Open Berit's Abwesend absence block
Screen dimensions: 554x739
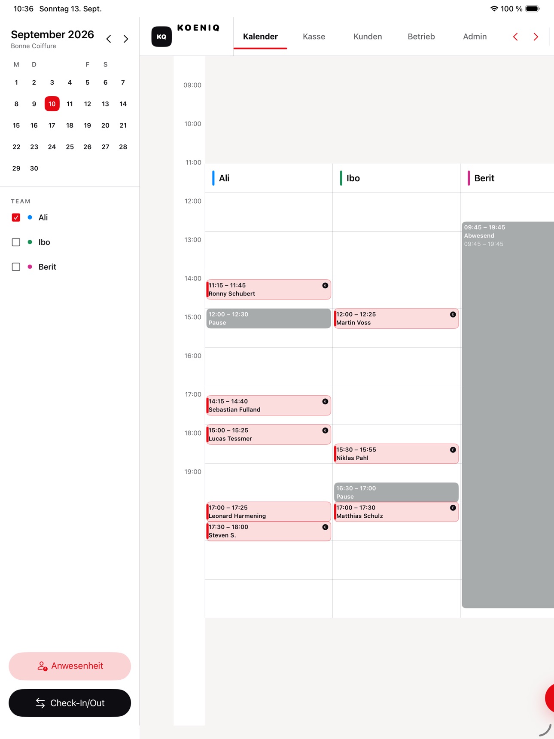(x=508, y=415)
